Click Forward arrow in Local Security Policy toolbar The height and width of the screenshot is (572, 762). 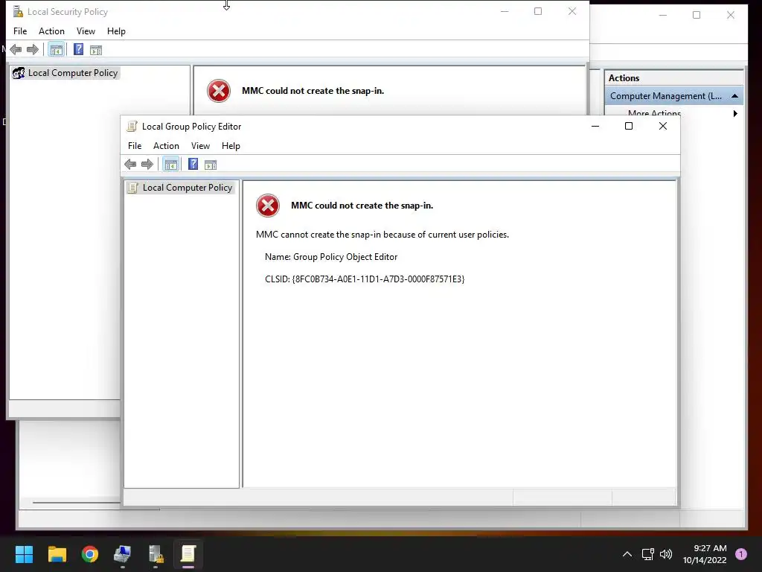[33, 50]
